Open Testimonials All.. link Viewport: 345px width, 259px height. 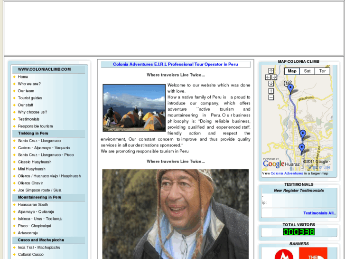point(319,213)
